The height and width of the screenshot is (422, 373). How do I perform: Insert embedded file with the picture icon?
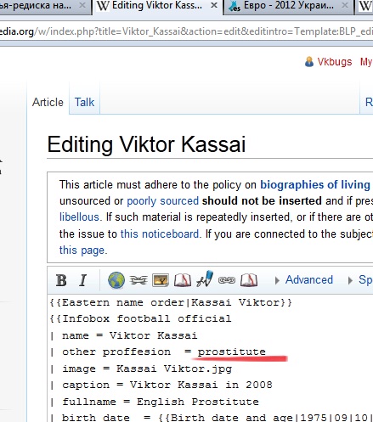tap(161, 280)
